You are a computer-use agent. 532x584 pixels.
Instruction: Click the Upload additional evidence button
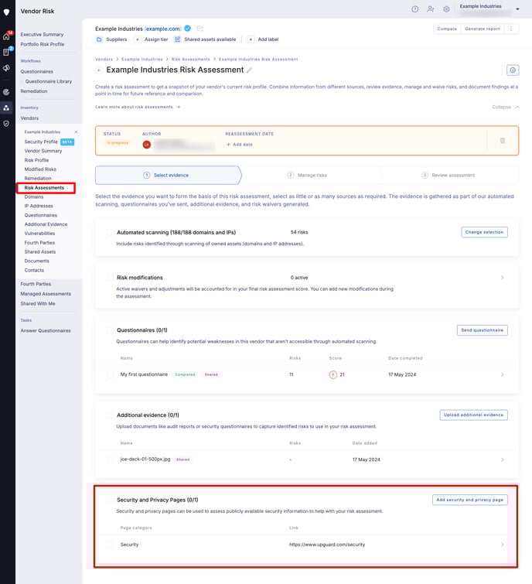473,415
